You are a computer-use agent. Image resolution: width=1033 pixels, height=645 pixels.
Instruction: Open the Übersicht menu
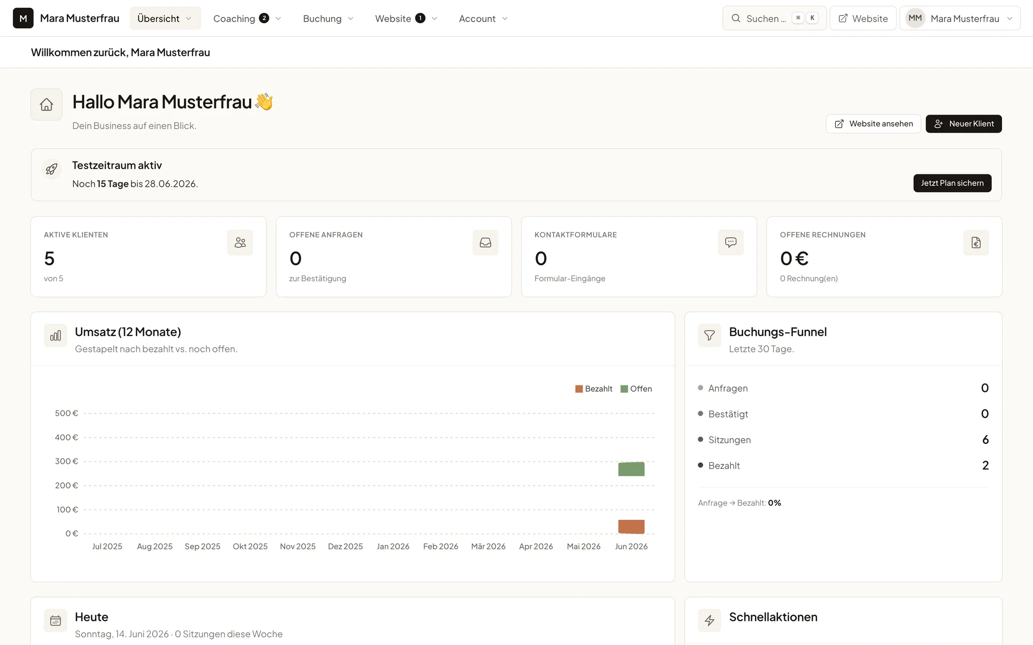click(x=165, y=18)
